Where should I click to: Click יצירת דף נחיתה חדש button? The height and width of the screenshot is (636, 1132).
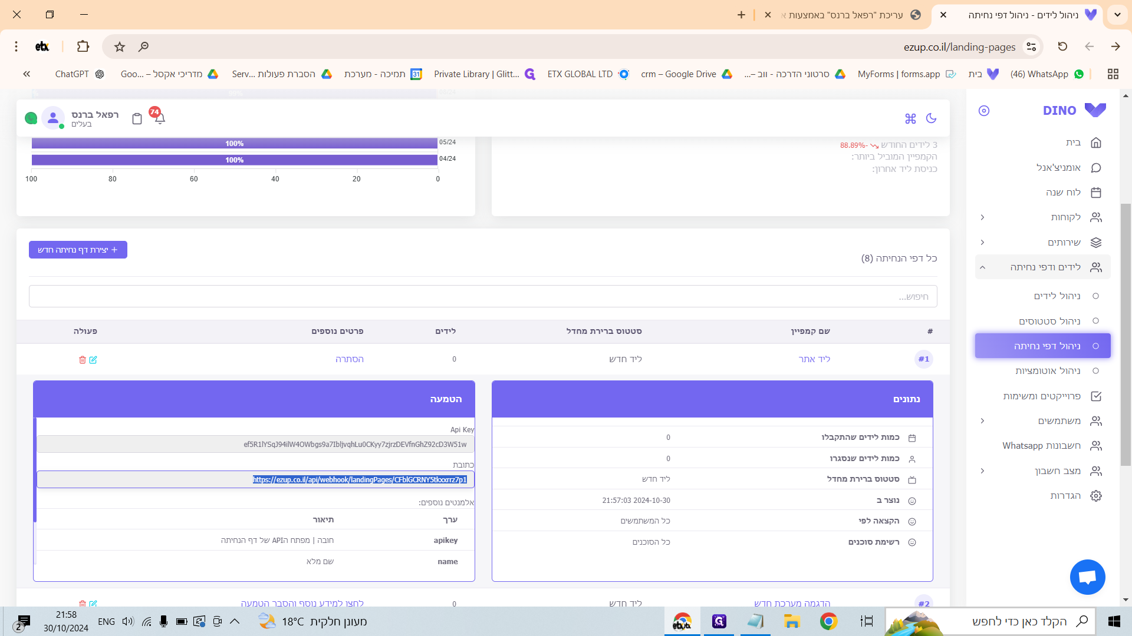coord(78,250)
